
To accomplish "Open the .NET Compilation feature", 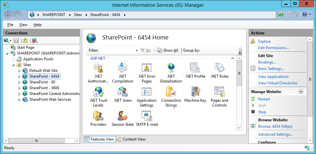I will pos(123,73).
